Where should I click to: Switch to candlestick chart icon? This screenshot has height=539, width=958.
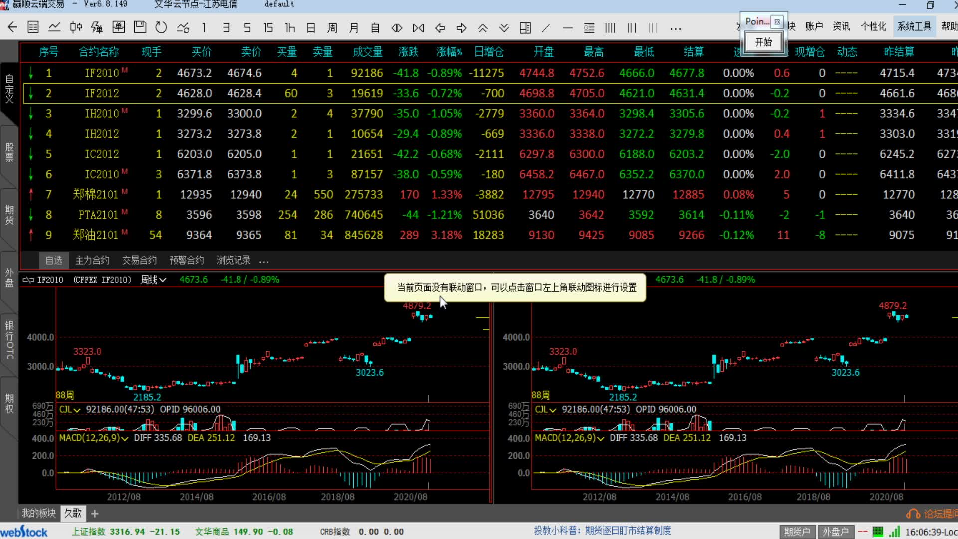(x=76, y=27)
